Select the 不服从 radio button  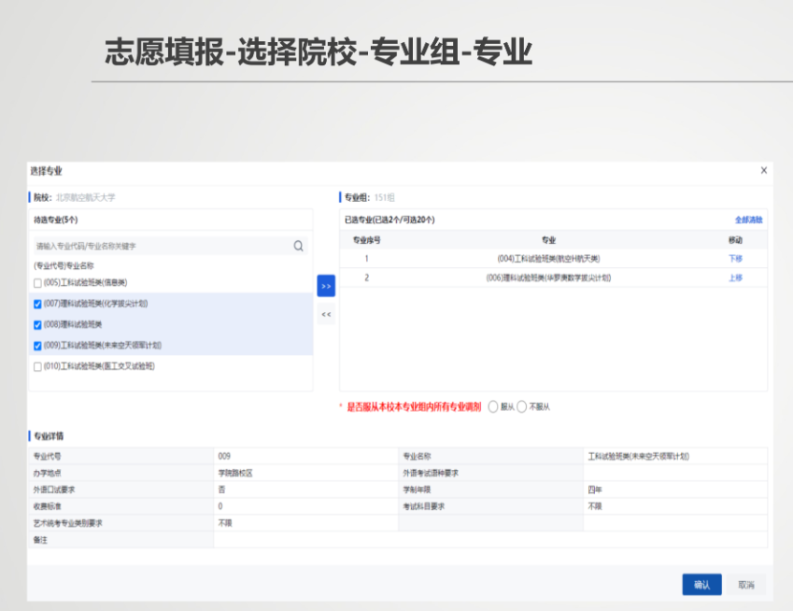click(522, 407)
